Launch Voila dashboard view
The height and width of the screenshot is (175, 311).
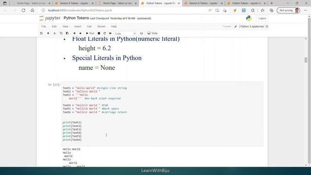pos(152,34)
